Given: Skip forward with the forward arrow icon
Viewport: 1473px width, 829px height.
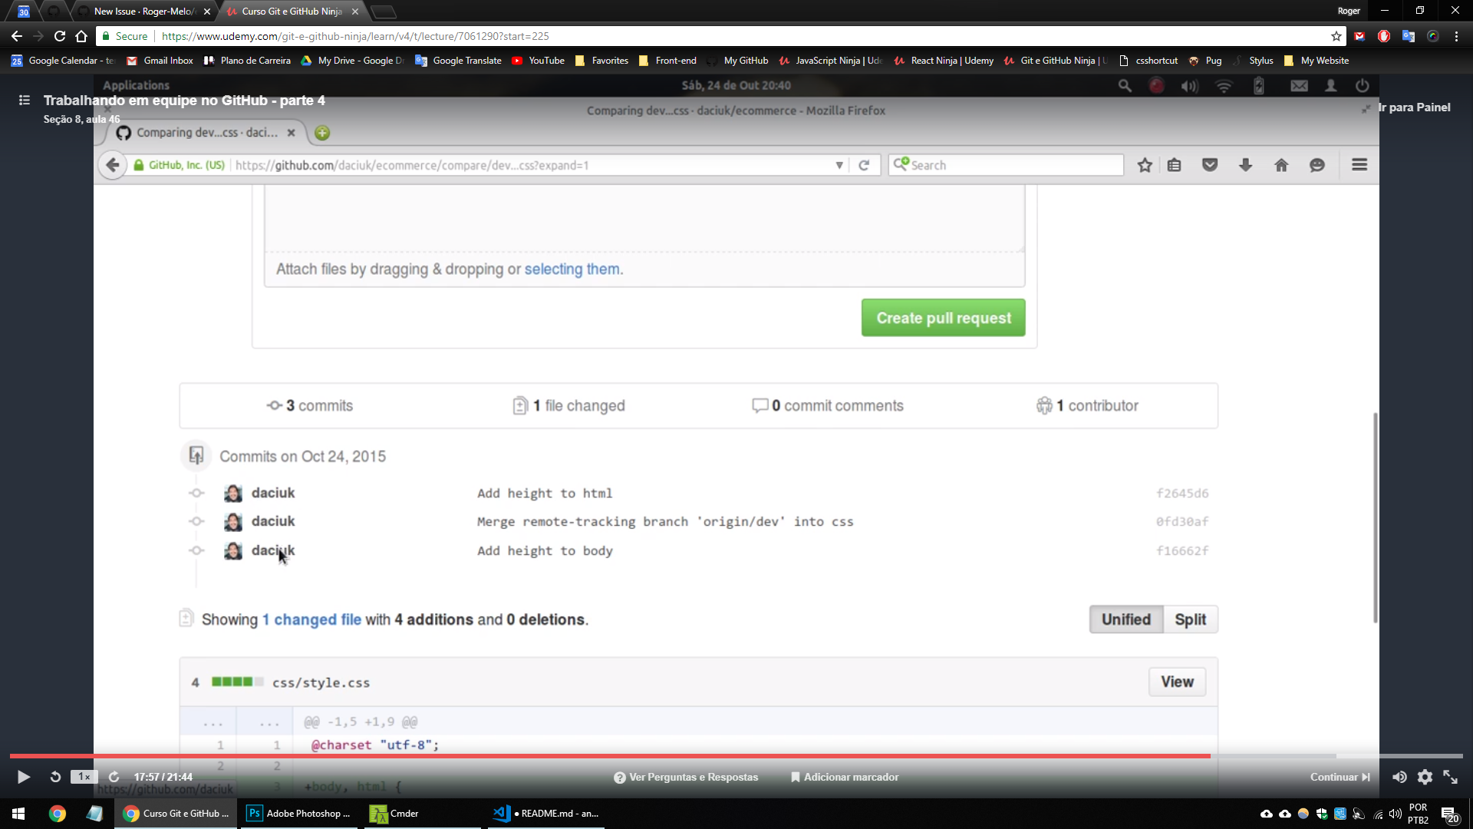Looking at the screenshot, I should (114, 777).
